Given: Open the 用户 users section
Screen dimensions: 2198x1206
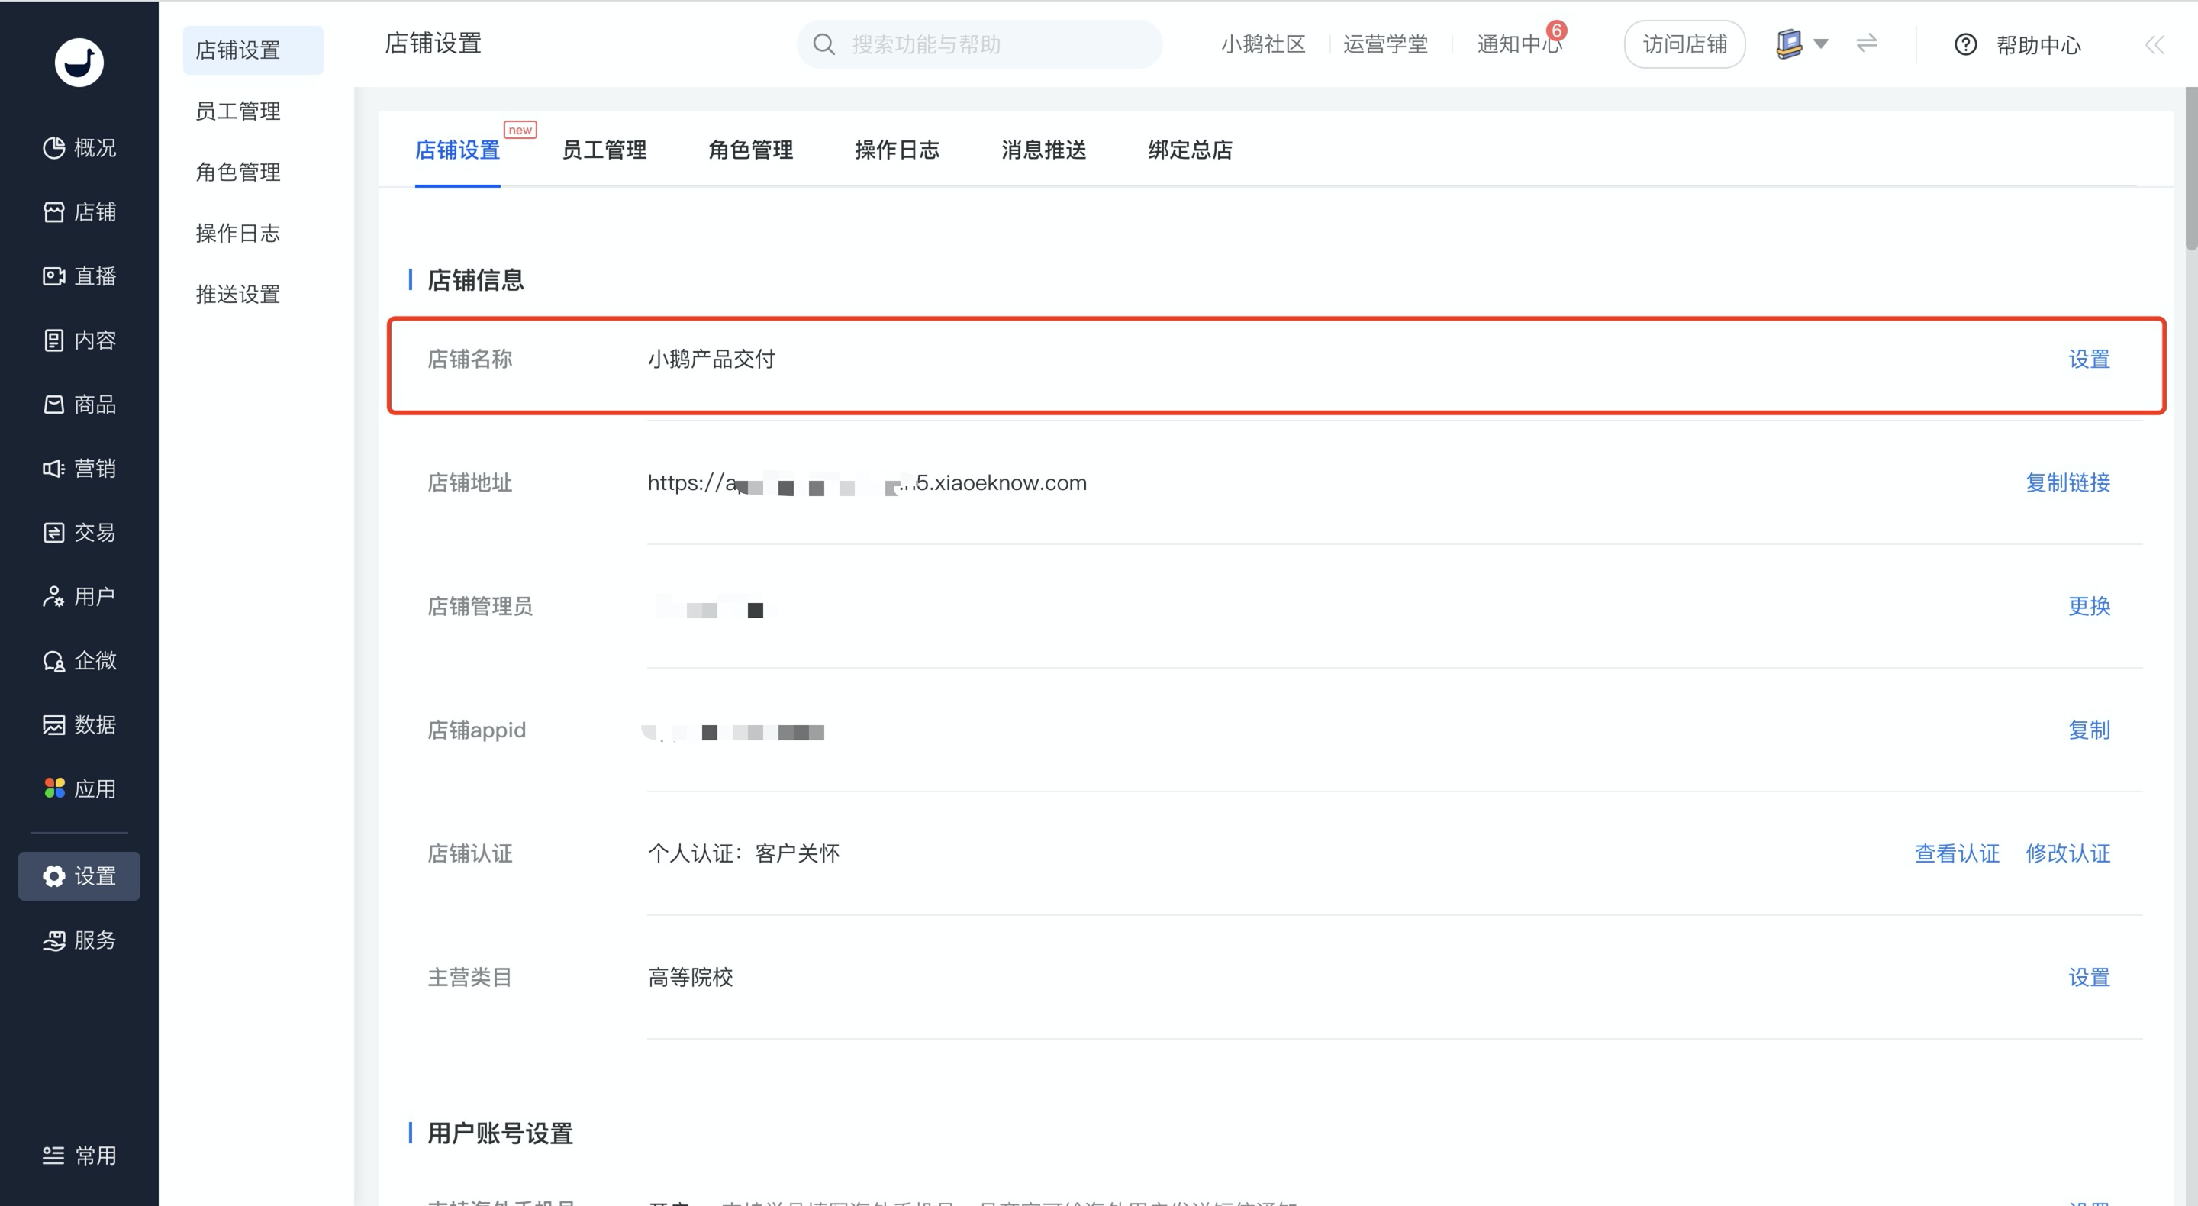Looking at the screenshot, I should [79, 595].
